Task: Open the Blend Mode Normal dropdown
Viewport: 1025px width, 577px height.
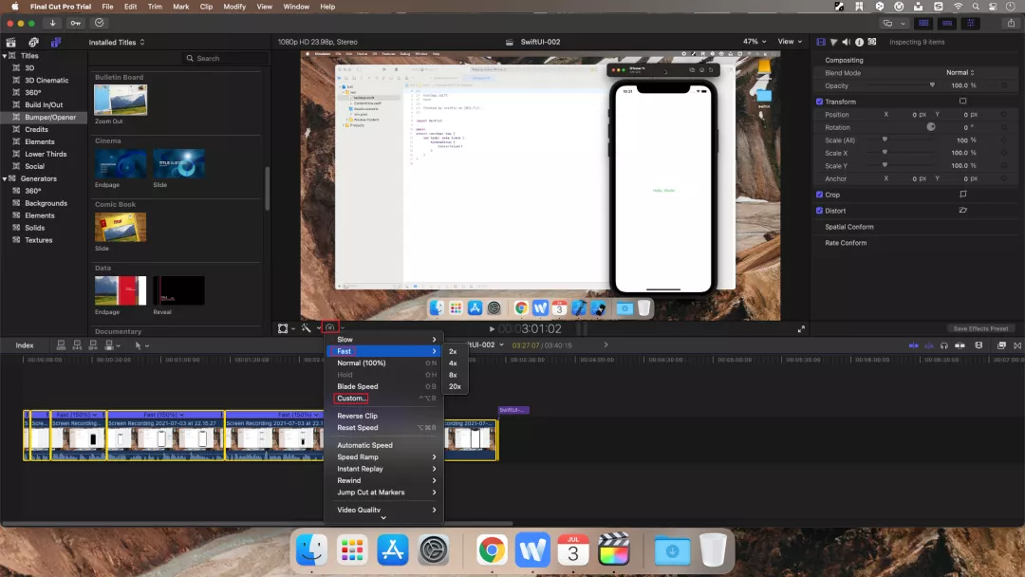Action: (960, 73)
